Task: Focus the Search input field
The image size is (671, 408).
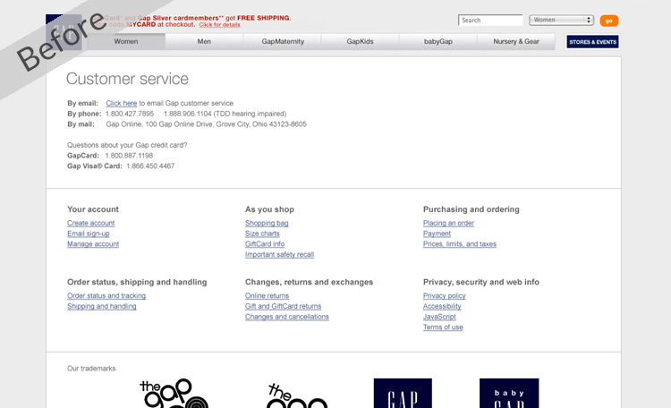Action: [490, 20]
